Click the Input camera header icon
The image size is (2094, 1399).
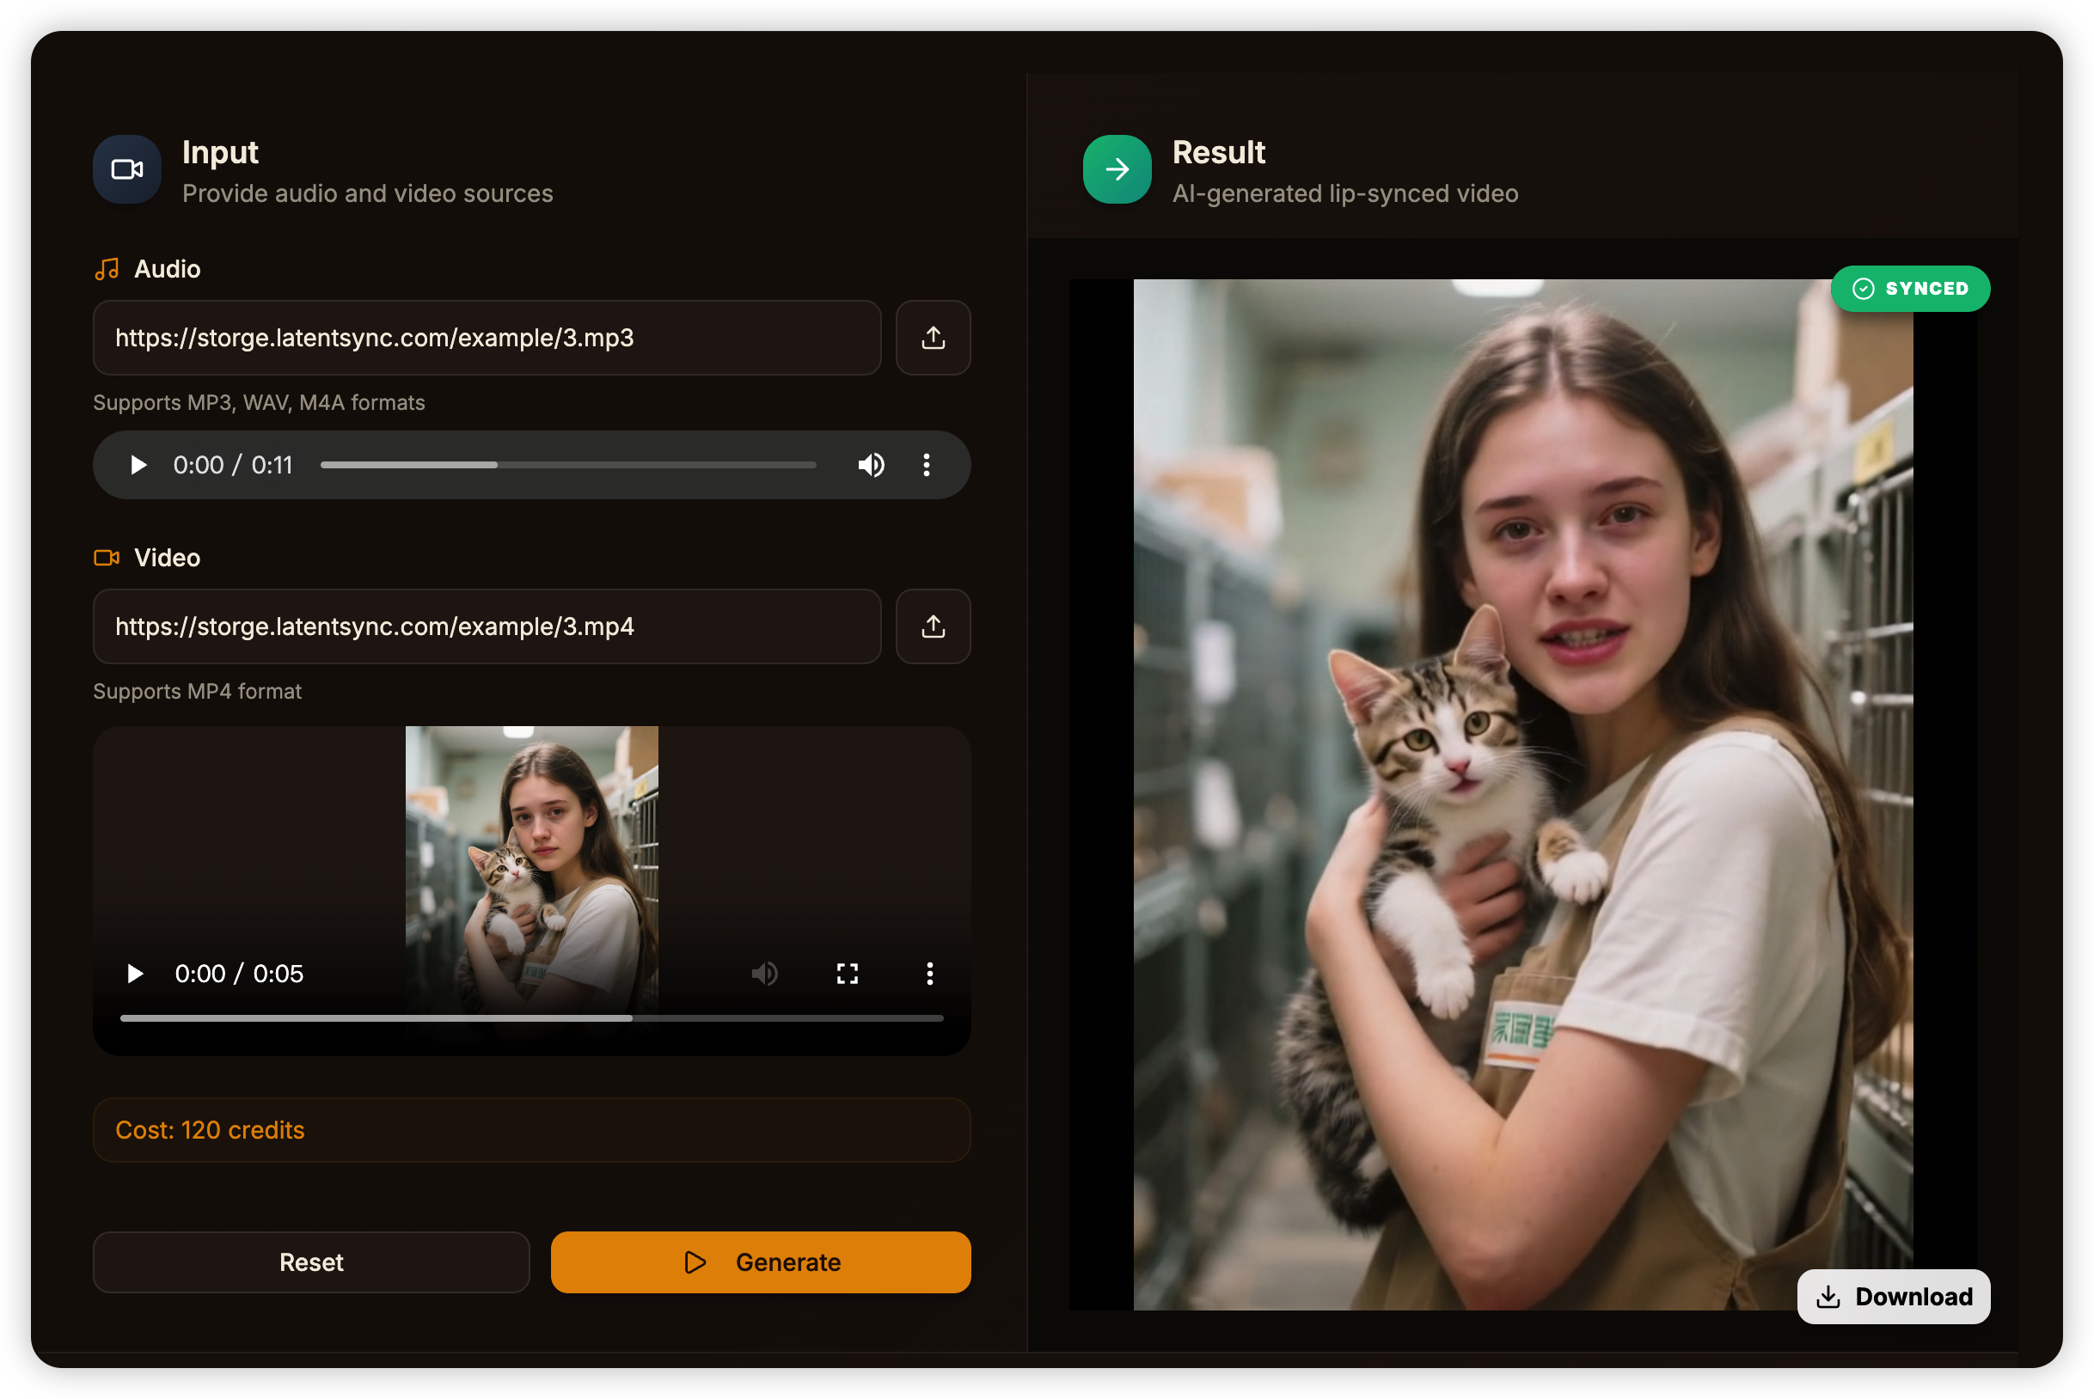click(126, 169)
